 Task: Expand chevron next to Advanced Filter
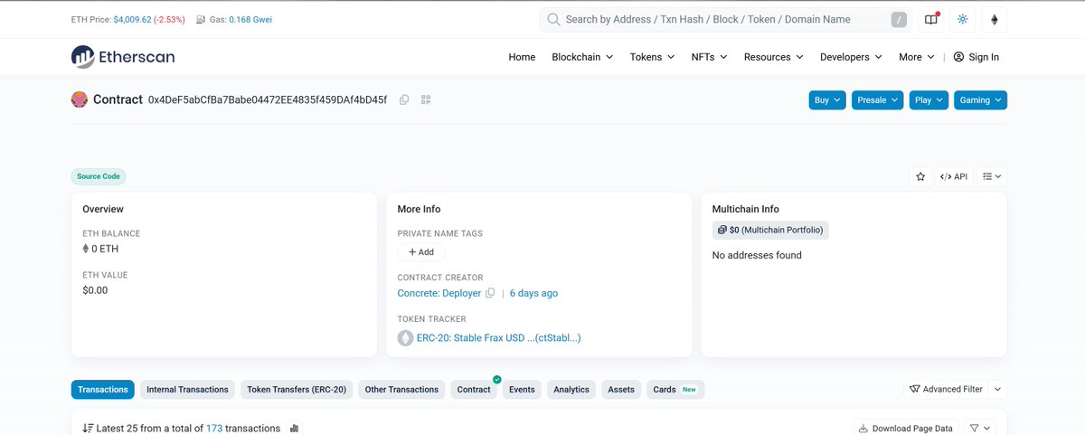997,389
